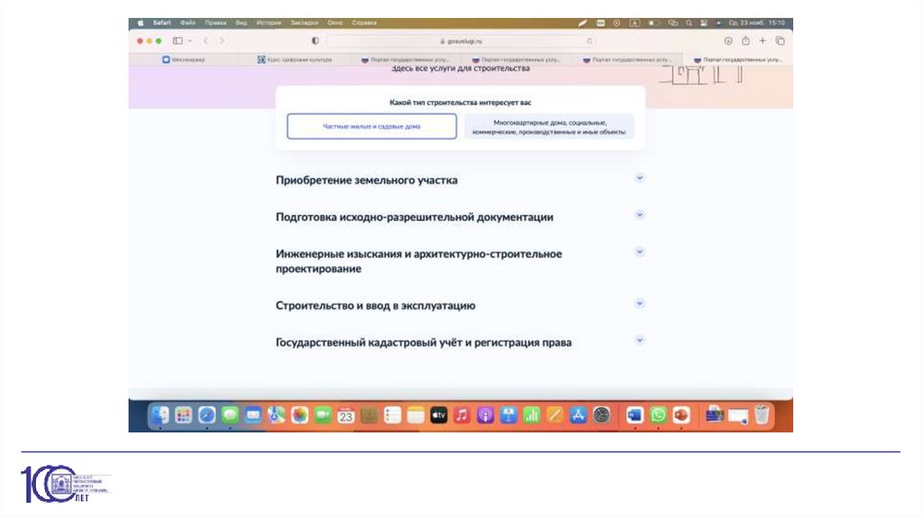The height and width of the screenshot is (517, 923).
Task: Open the Справка menu
Action: pyautogui.click(x=364, y=23)
